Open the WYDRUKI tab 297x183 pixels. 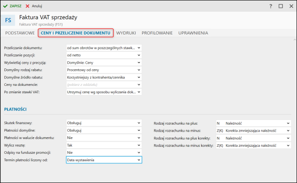pos(126,33)
